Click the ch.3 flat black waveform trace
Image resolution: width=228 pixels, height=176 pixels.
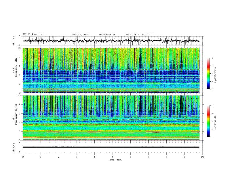[111, 147]
